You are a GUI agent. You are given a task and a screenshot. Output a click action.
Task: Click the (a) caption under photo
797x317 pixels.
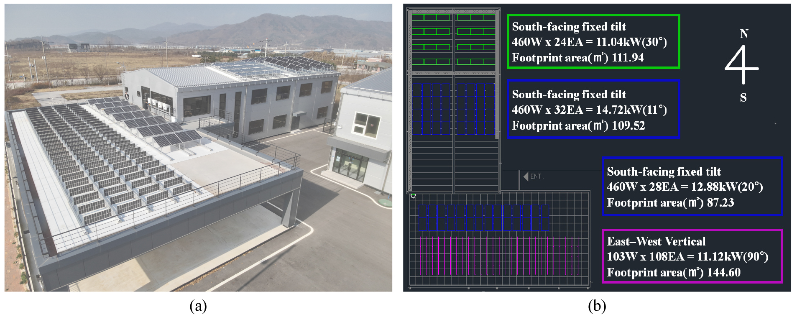198,306
